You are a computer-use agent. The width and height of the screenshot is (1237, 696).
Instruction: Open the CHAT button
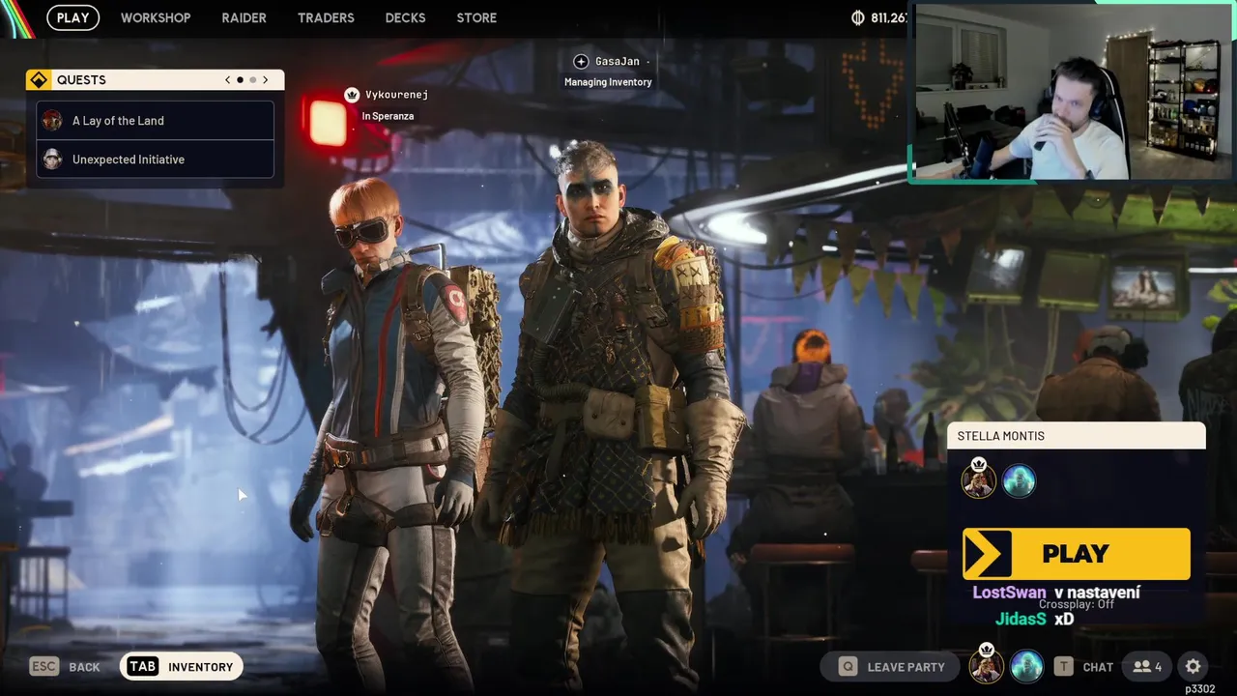(1084, 666)
